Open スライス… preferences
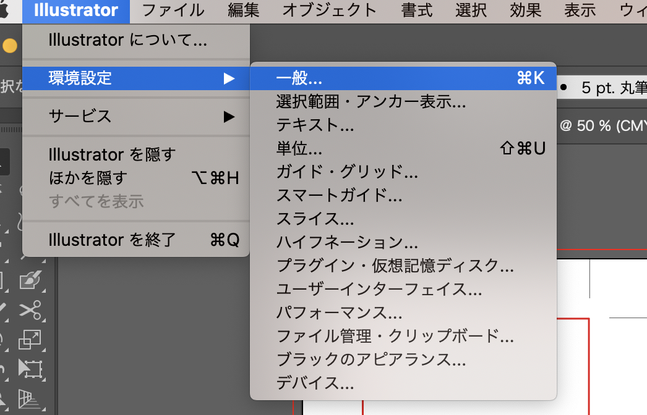The height and width of the screenshot is (415, 647). pyautogui.click(x=403, y=219)
